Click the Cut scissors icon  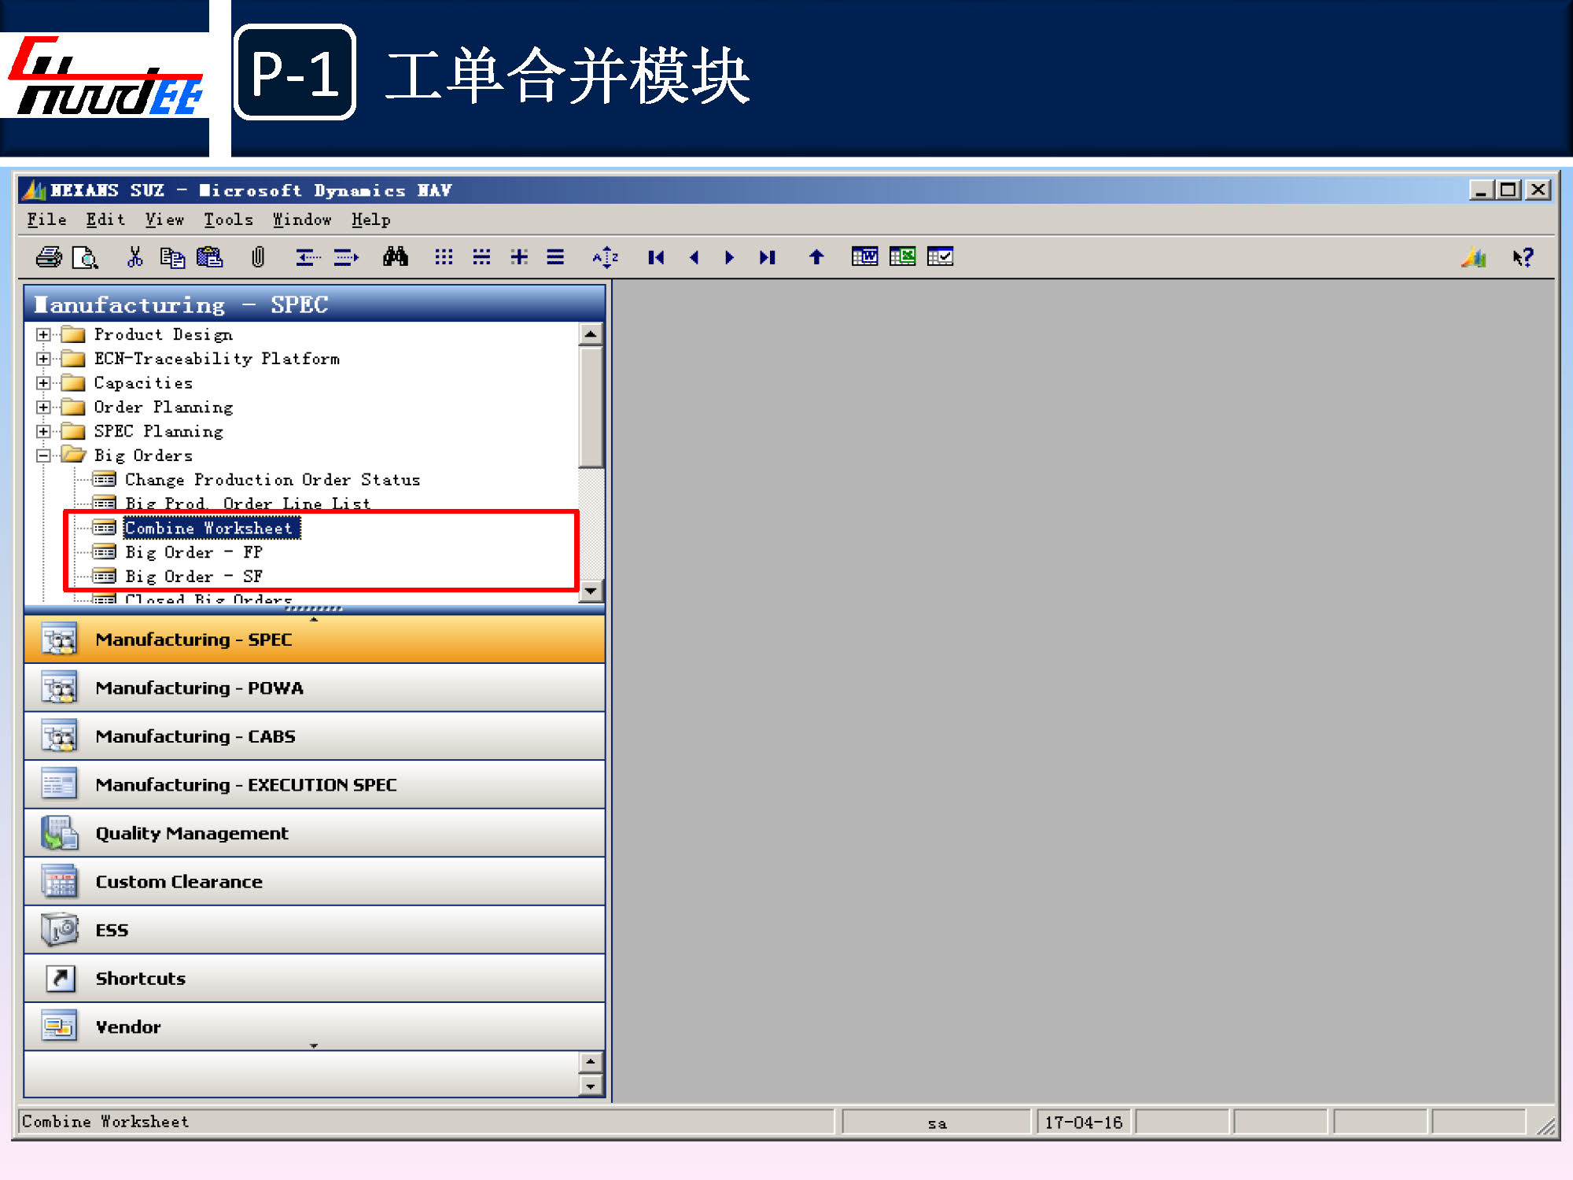point(135,257)
